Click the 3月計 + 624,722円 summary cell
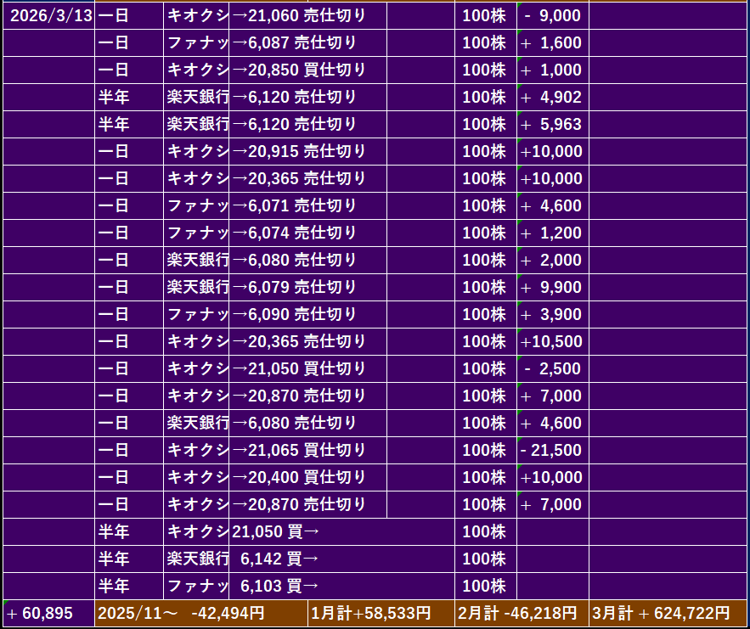Image resolution: width=750 pixels, height=629 pixels. (x=668, y=613)
